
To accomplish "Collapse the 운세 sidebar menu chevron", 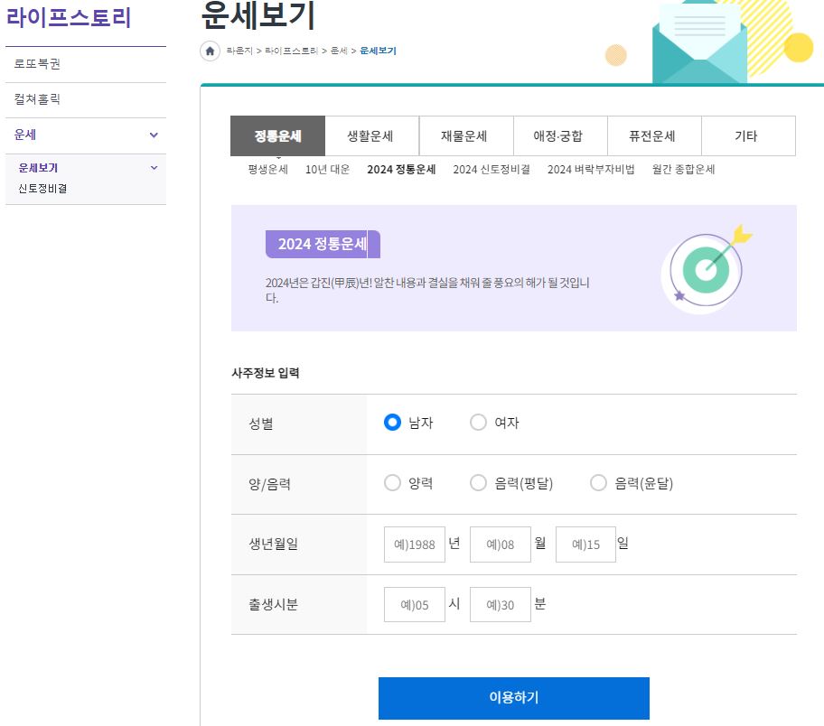I will tap(154, 134).
